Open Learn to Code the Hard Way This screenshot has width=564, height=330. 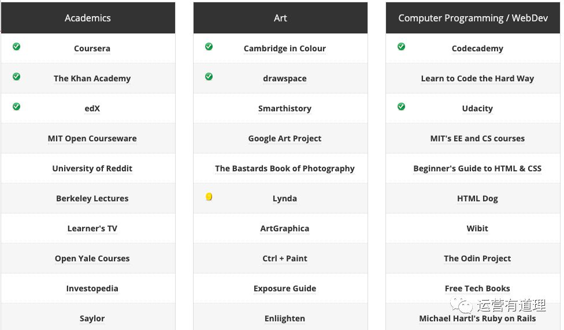(477, 78)
